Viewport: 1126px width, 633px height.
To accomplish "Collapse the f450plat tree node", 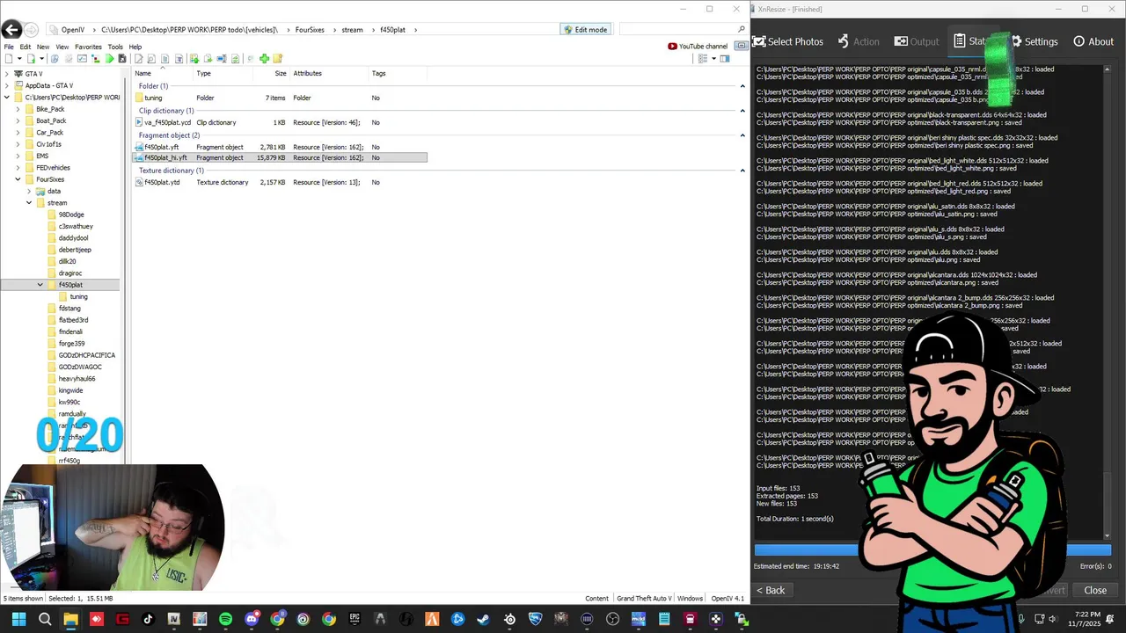I will (40, 285).
